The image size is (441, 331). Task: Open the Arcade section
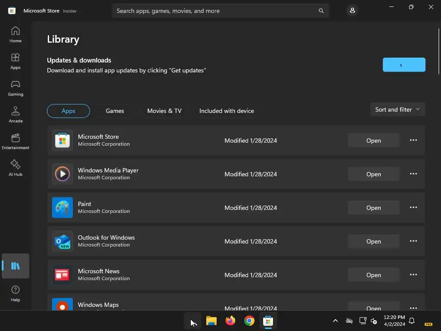[16, 115]
